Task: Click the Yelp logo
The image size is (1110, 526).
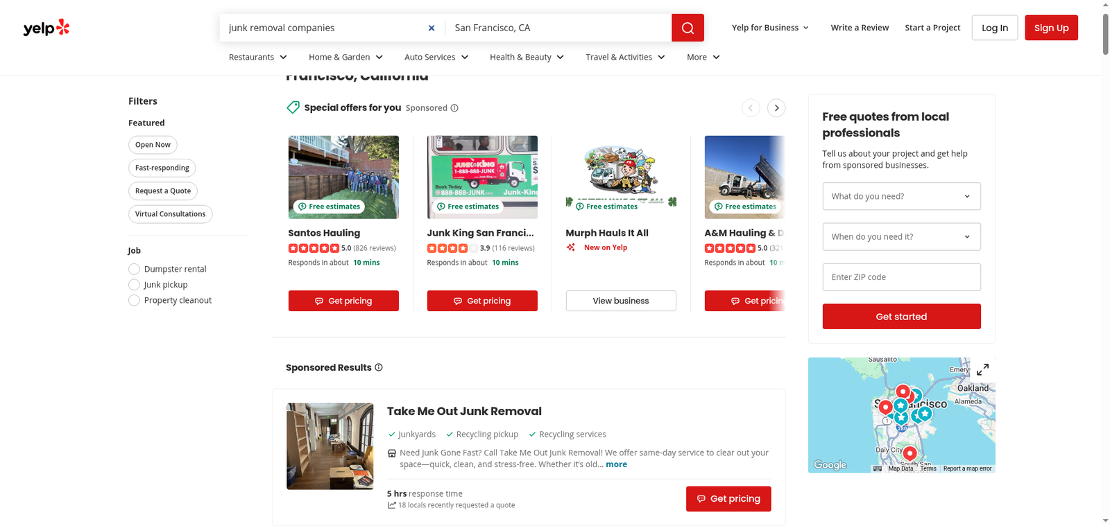Action: click(46, 28)
